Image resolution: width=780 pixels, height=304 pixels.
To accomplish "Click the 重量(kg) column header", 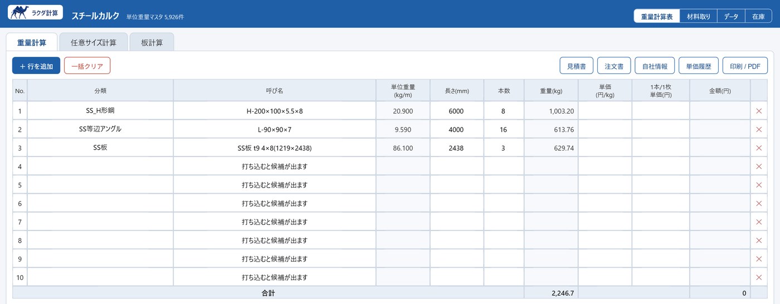I will coord(551,90).
